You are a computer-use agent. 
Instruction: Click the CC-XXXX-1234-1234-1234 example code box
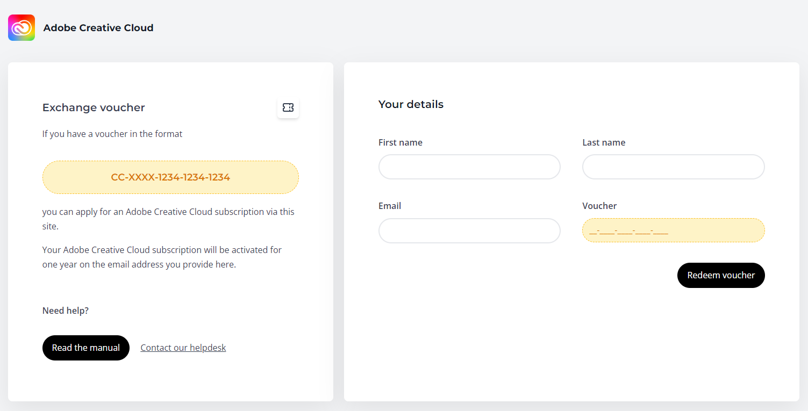tap(170, 177)
